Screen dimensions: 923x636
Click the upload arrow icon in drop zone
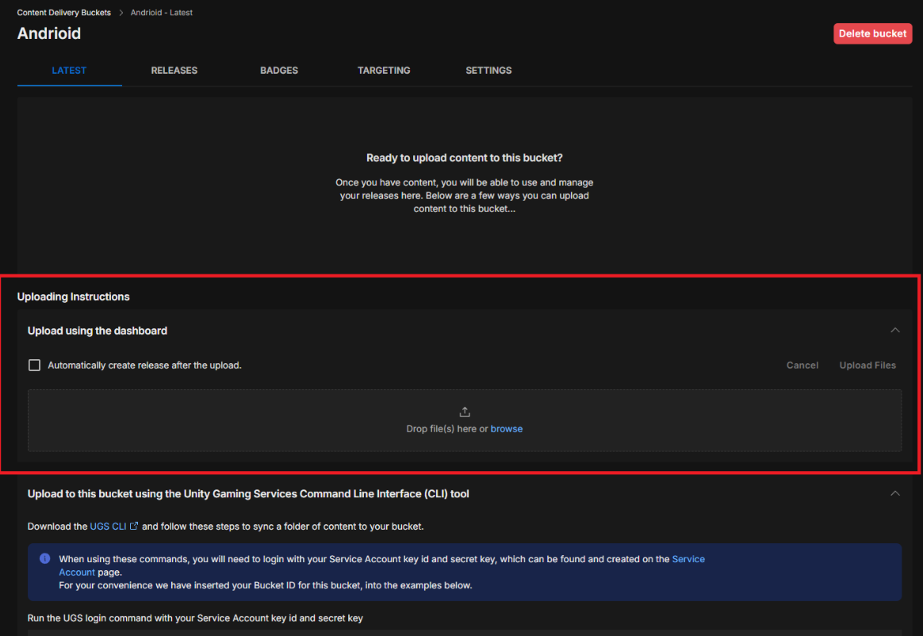point(465,412)
